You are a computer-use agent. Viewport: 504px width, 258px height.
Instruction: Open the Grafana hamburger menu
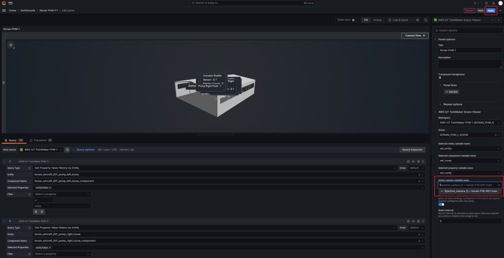click(x=4, y=11)
